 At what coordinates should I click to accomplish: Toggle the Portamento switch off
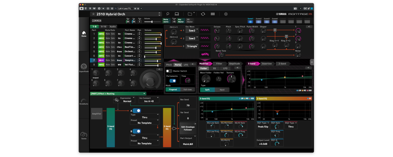172,81
